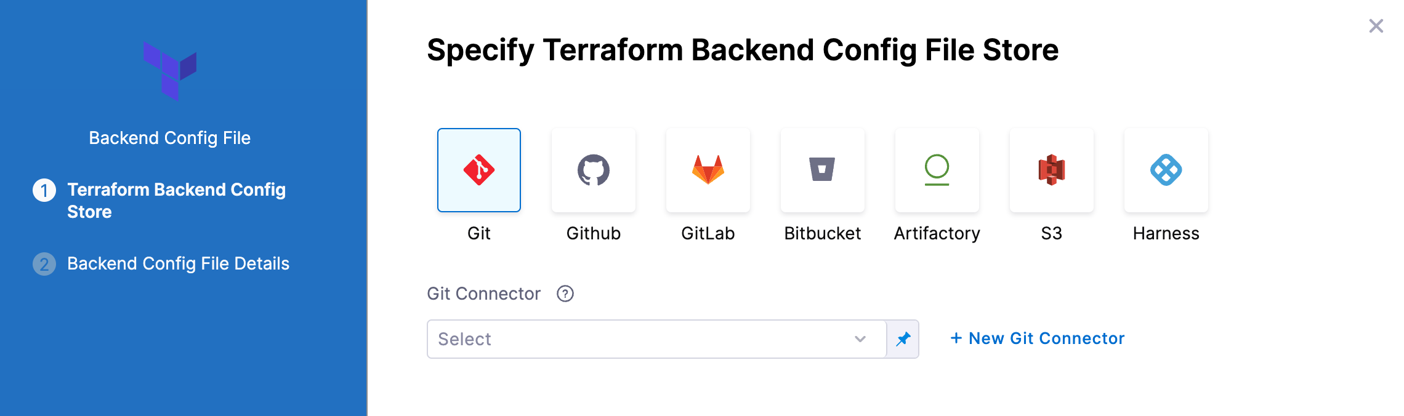Choose the Github store card
1404x416 pixels.
click(x=594, y=170)
